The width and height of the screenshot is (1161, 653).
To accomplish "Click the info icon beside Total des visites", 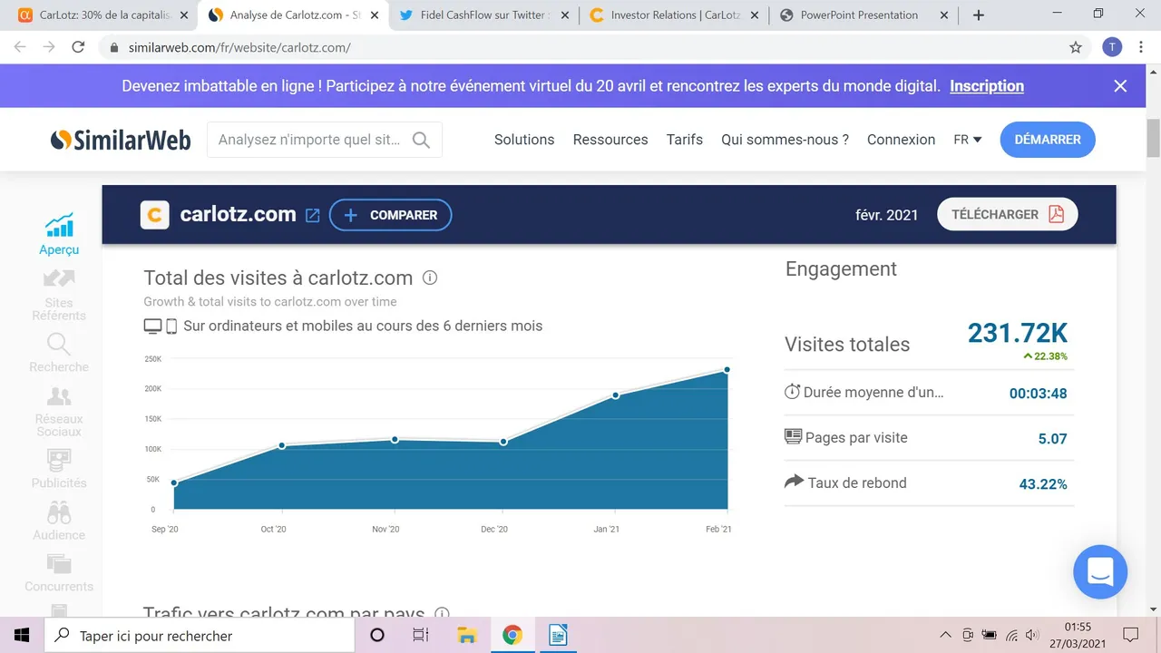I will (x=430, y=278).
